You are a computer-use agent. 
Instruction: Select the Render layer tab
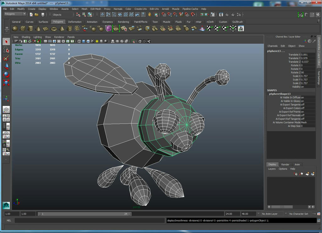click(x=285, y=164)
